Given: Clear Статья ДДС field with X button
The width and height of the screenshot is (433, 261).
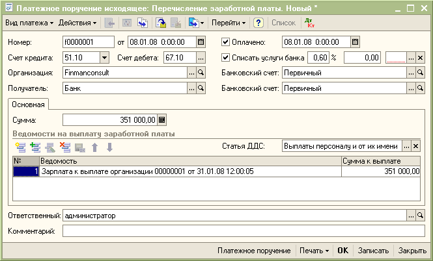Looking at the screenshot, I should click(416, 146).
